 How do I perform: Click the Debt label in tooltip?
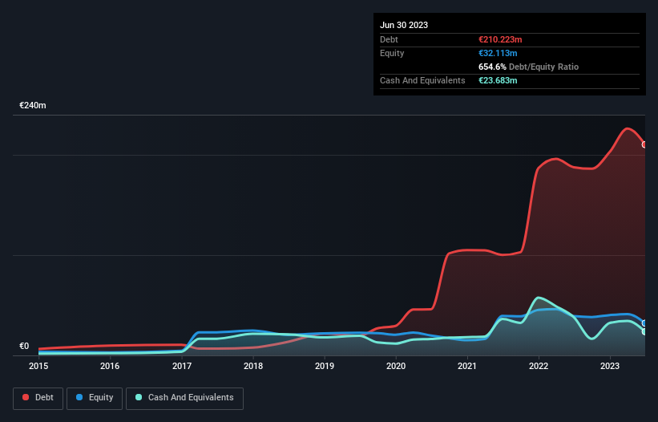(x=389, y=39)
